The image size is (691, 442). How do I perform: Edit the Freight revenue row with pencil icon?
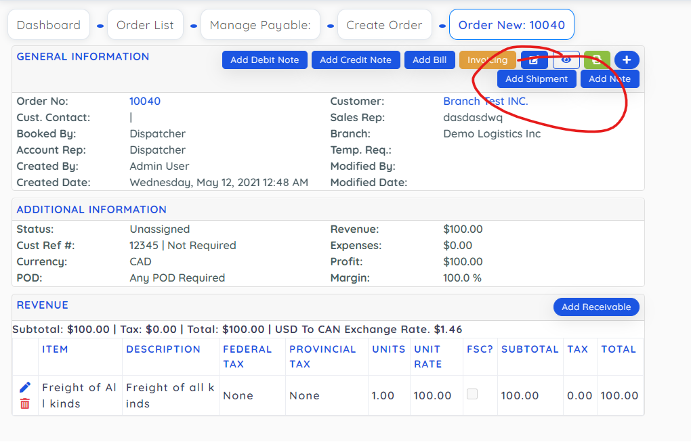(x=25, y=387)
